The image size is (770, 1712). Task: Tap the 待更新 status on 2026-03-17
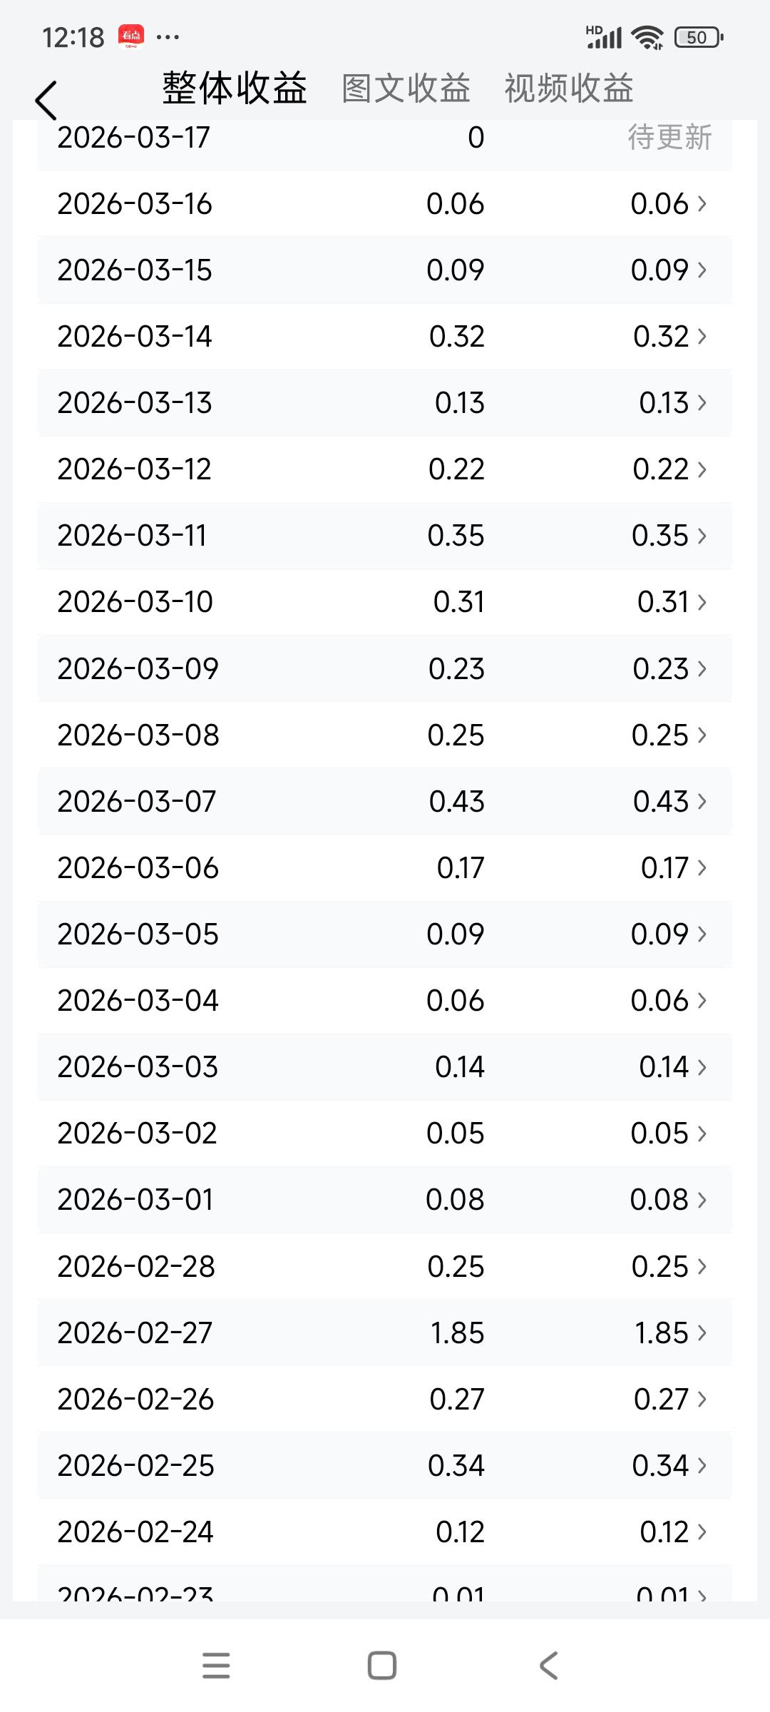(x=669, y=138)
